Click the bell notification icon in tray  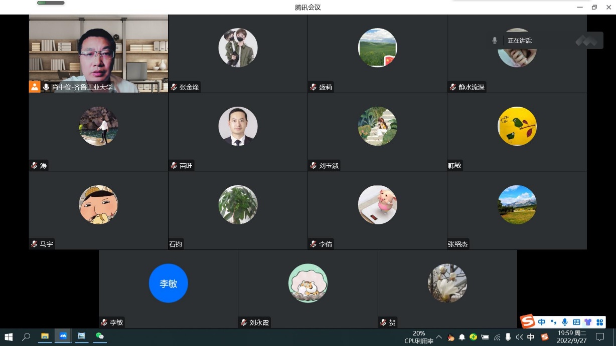click(462, 337)
